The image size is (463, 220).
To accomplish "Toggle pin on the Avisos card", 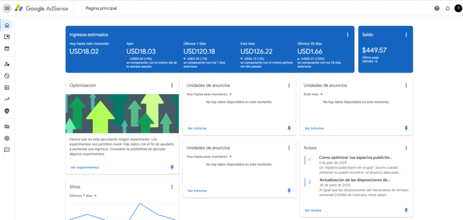I will [x=406, y=210].
